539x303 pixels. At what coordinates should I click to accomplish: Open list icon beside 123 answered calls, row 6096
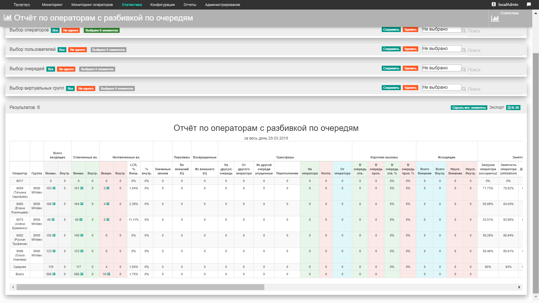point(82,251)
